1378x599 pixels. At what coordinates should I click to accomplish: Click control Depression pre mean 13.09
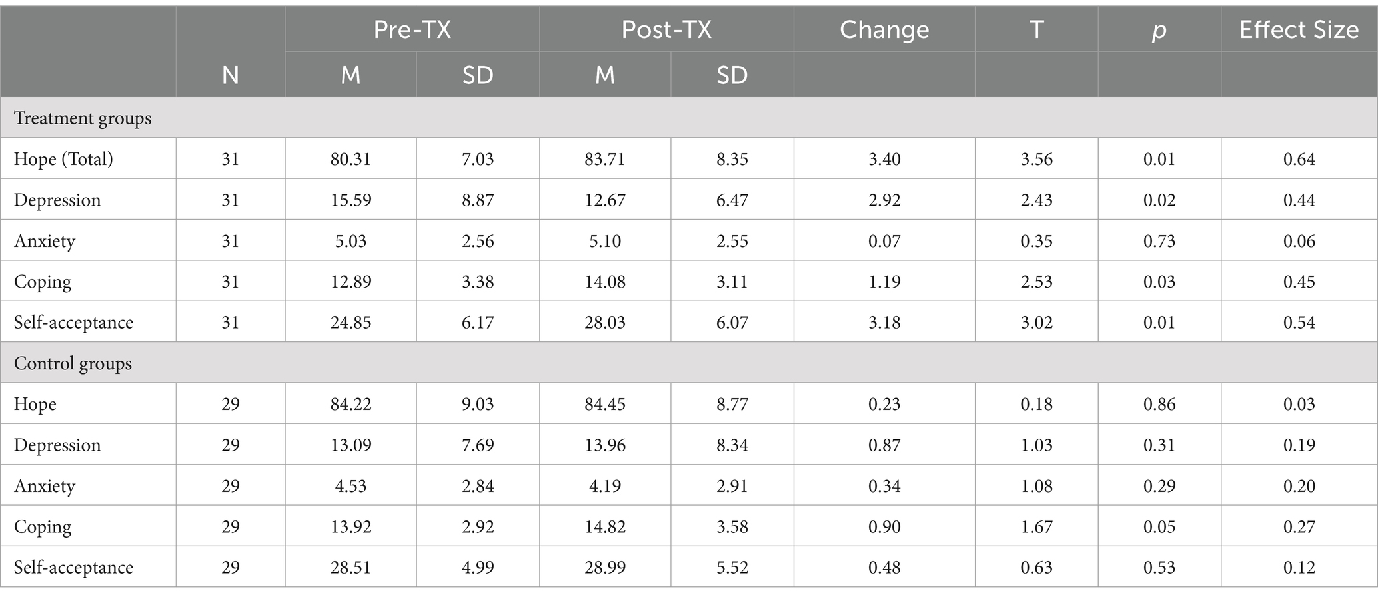click(350, 445)
